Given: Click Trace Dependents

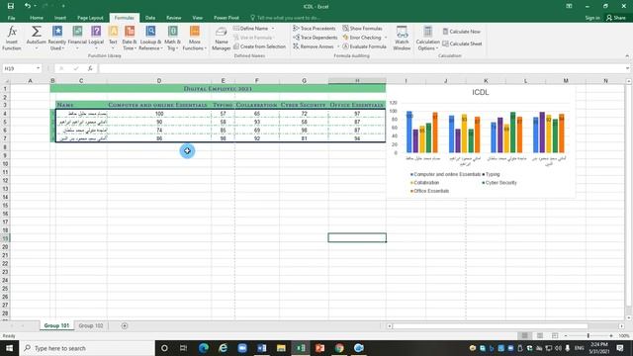Looking at the screenshot, I should [315, 38].
